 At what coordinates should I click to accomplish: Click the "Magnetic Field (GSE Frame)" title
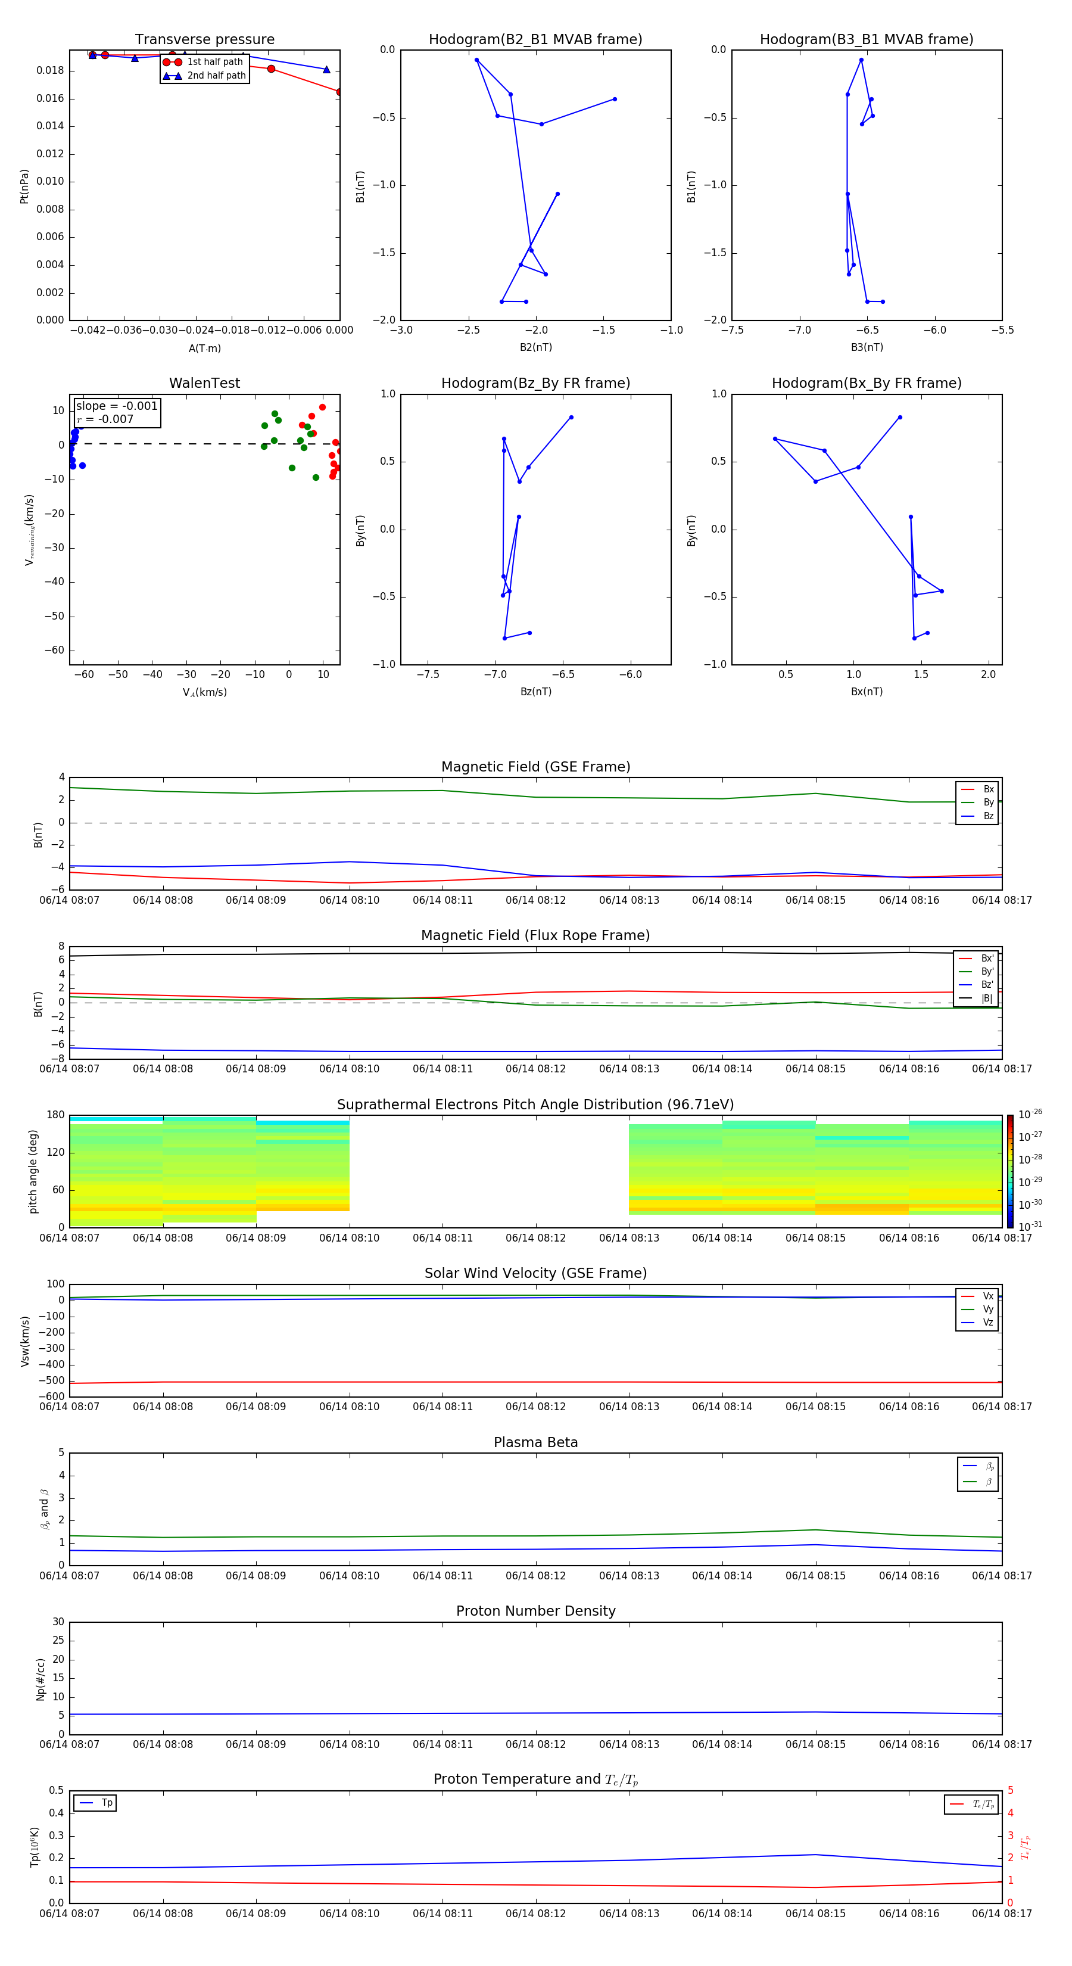[x=535, y=767]
